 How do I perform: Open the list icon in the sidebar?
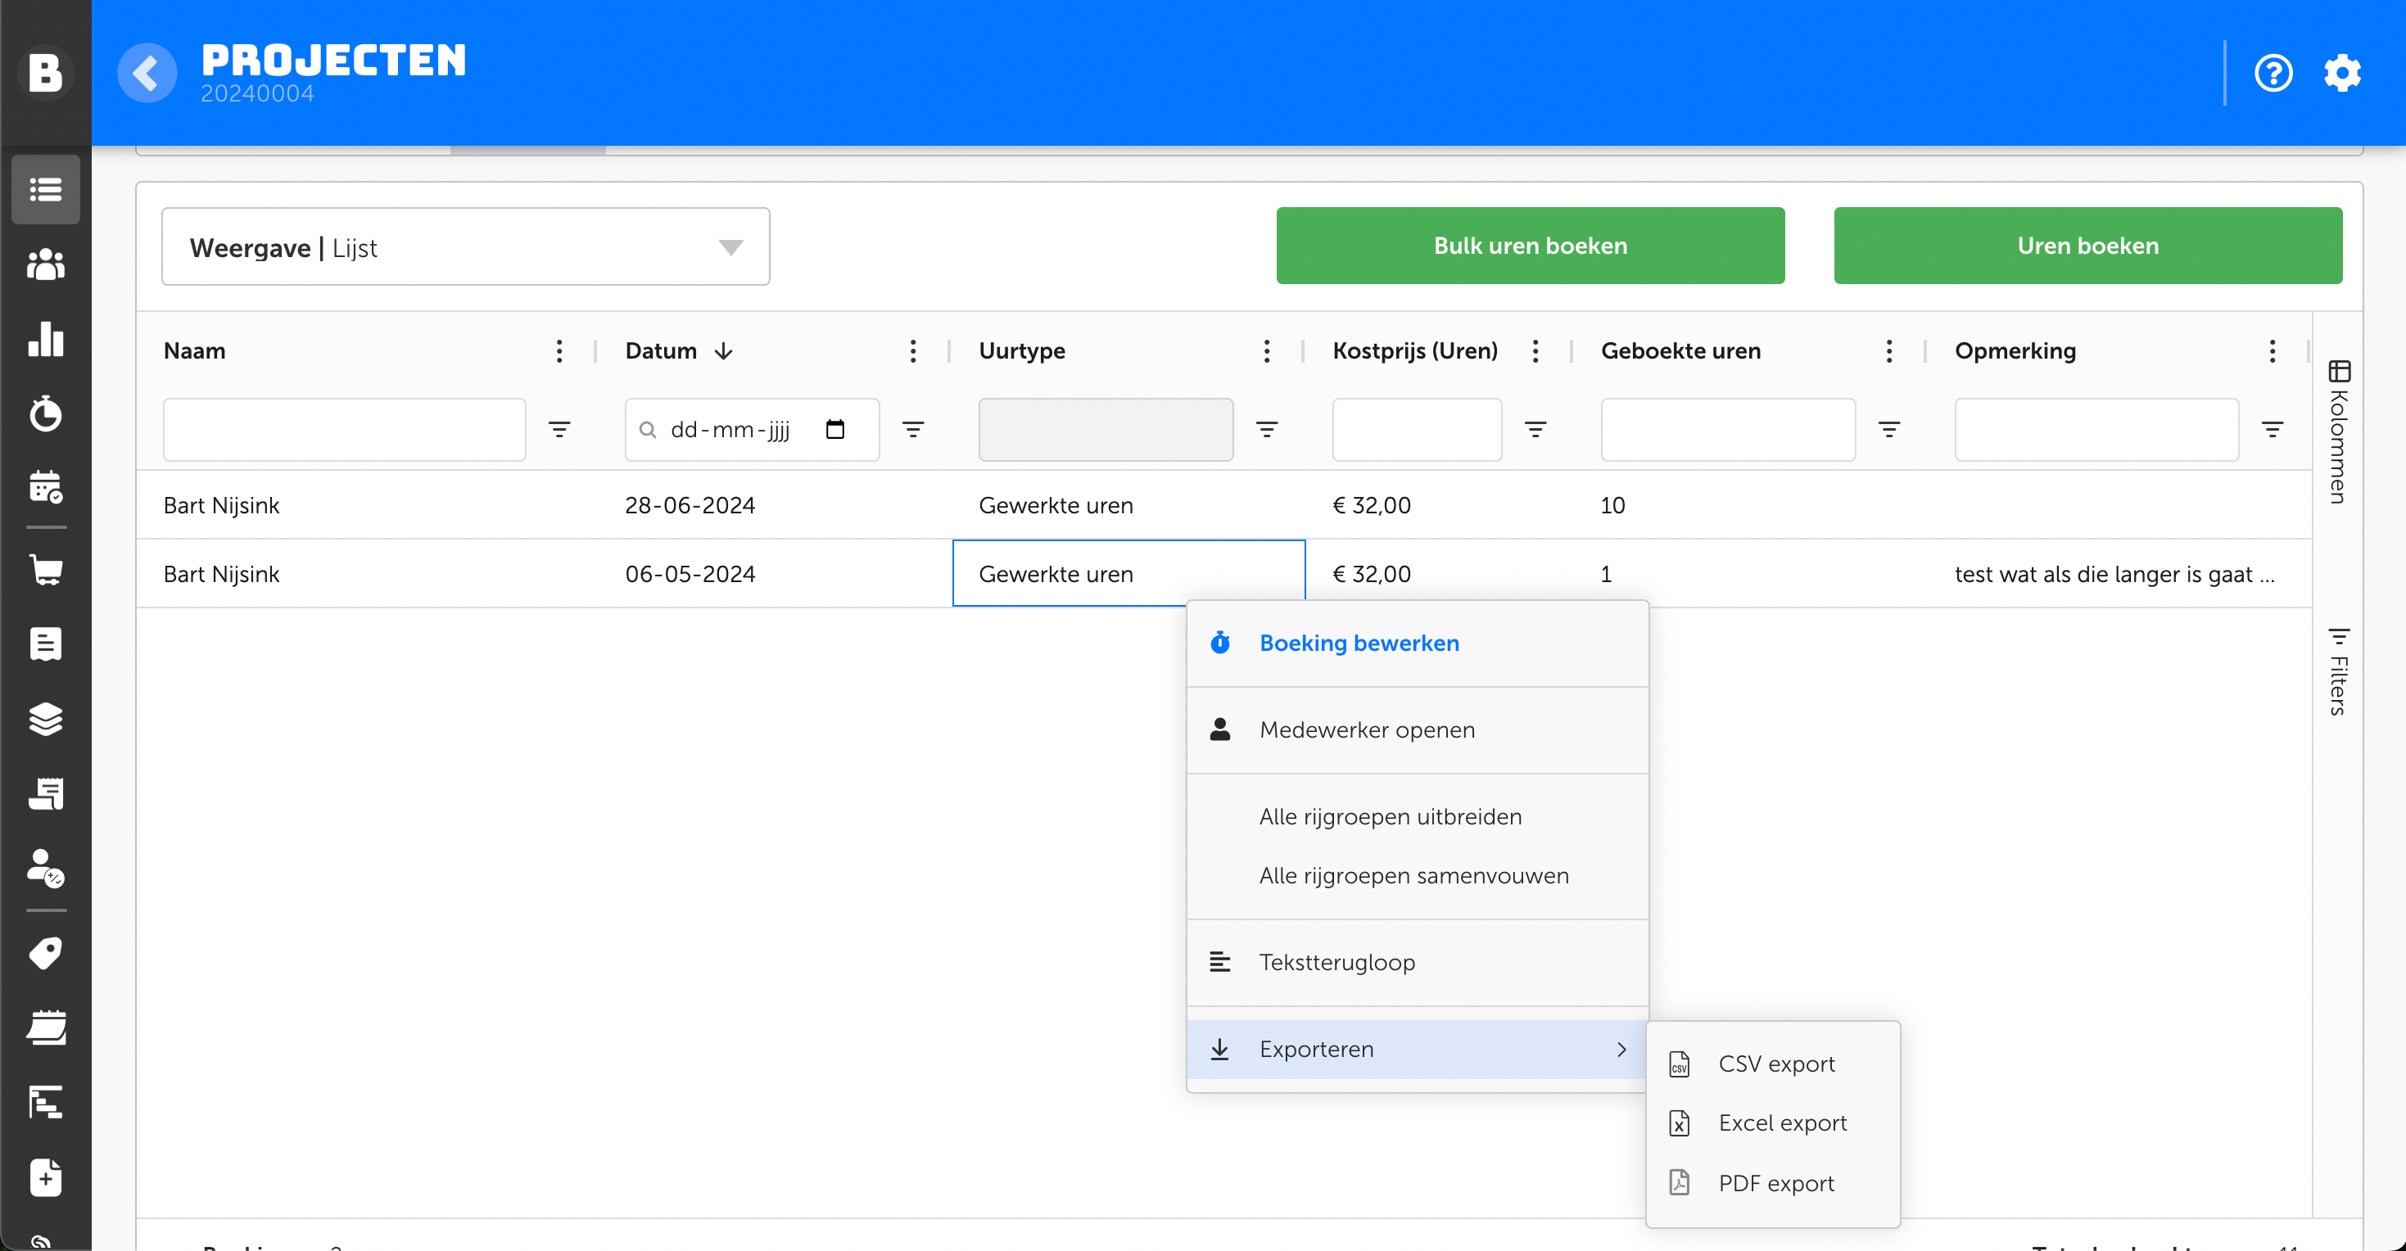(46, 189)
